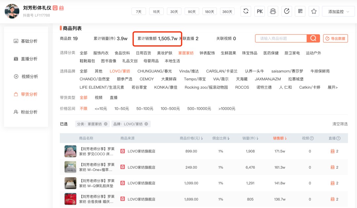The height and width of the screenshot is (208, 357).
Task: Click the 刘芳形体礼仪 profile avatar
Action: pyautogui.click(x=12, y=11)
